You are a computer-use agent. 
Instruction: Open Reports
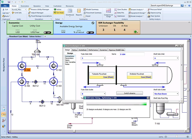coord(79,12)
